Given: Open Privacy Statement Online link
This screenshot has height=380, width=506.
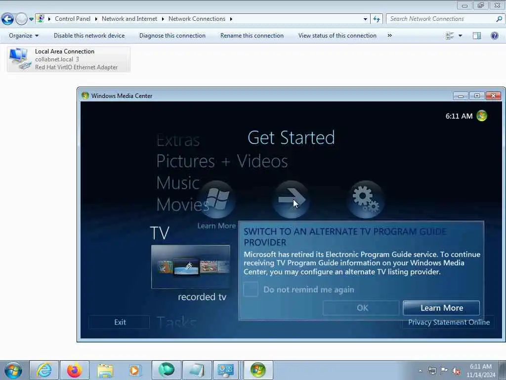Looking at the screenshot, I should click(449, 322).
